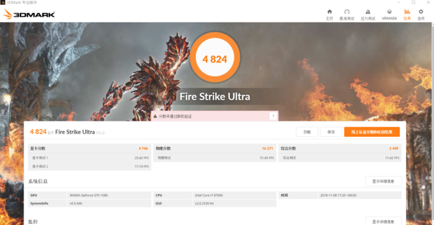Image resolution: width=434 pixels, height=225 pixels.
Task: Click the question mark help button
Action: pyautogui.click(x=273, y=117)
